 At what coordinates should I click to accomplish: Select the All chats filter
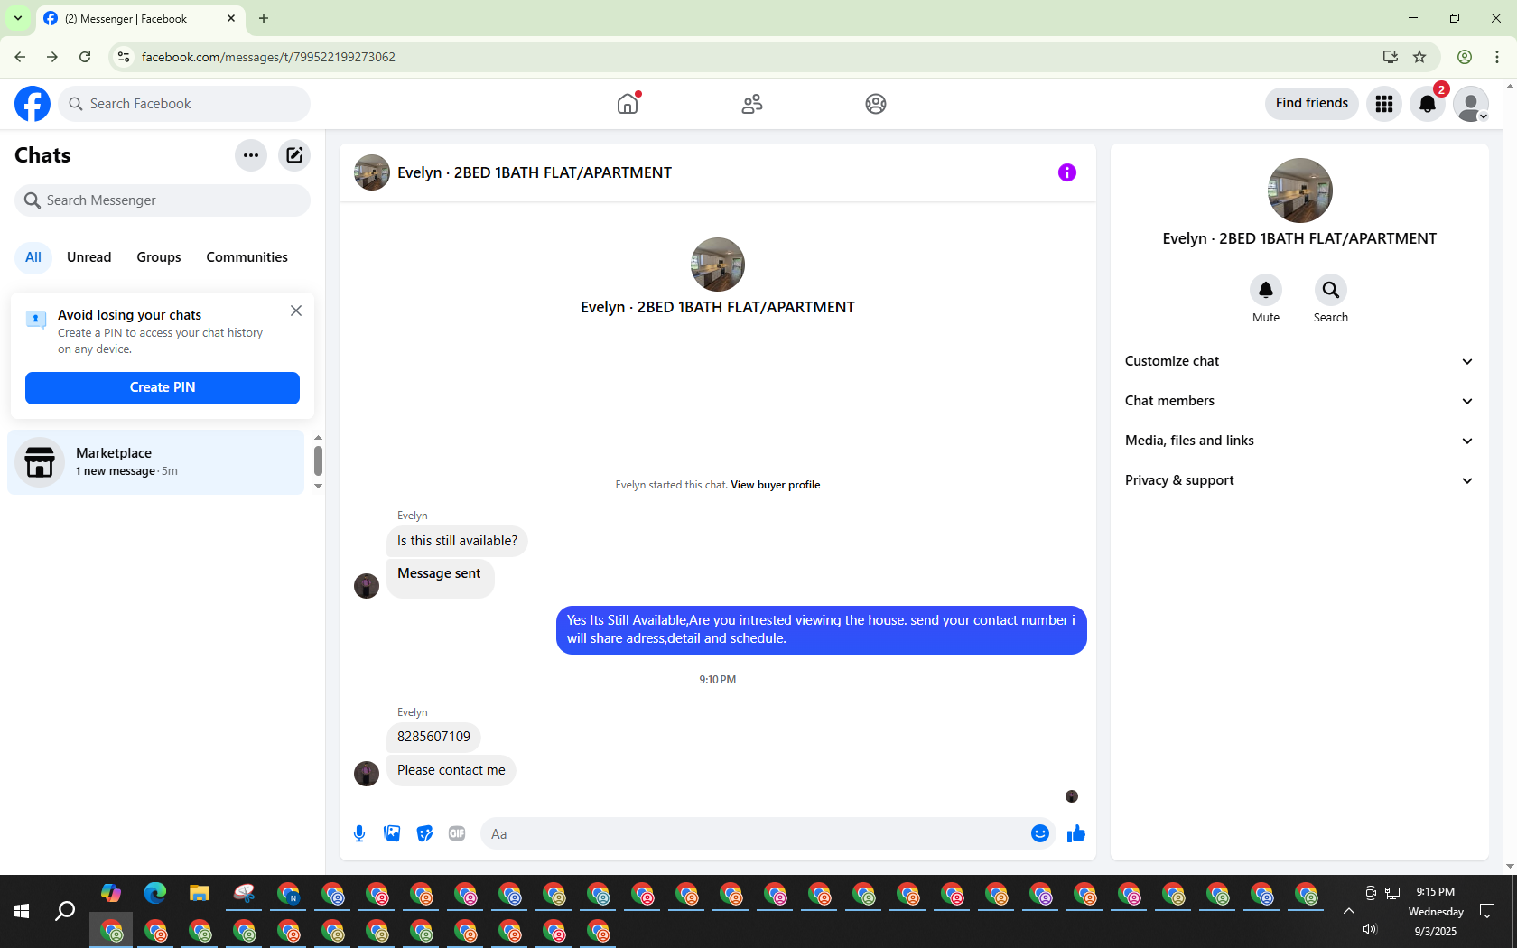33,257
